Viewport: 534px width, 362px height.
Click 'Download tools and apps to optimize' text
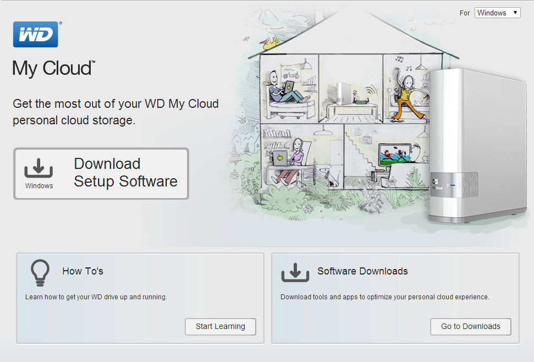tap(385, 297)
